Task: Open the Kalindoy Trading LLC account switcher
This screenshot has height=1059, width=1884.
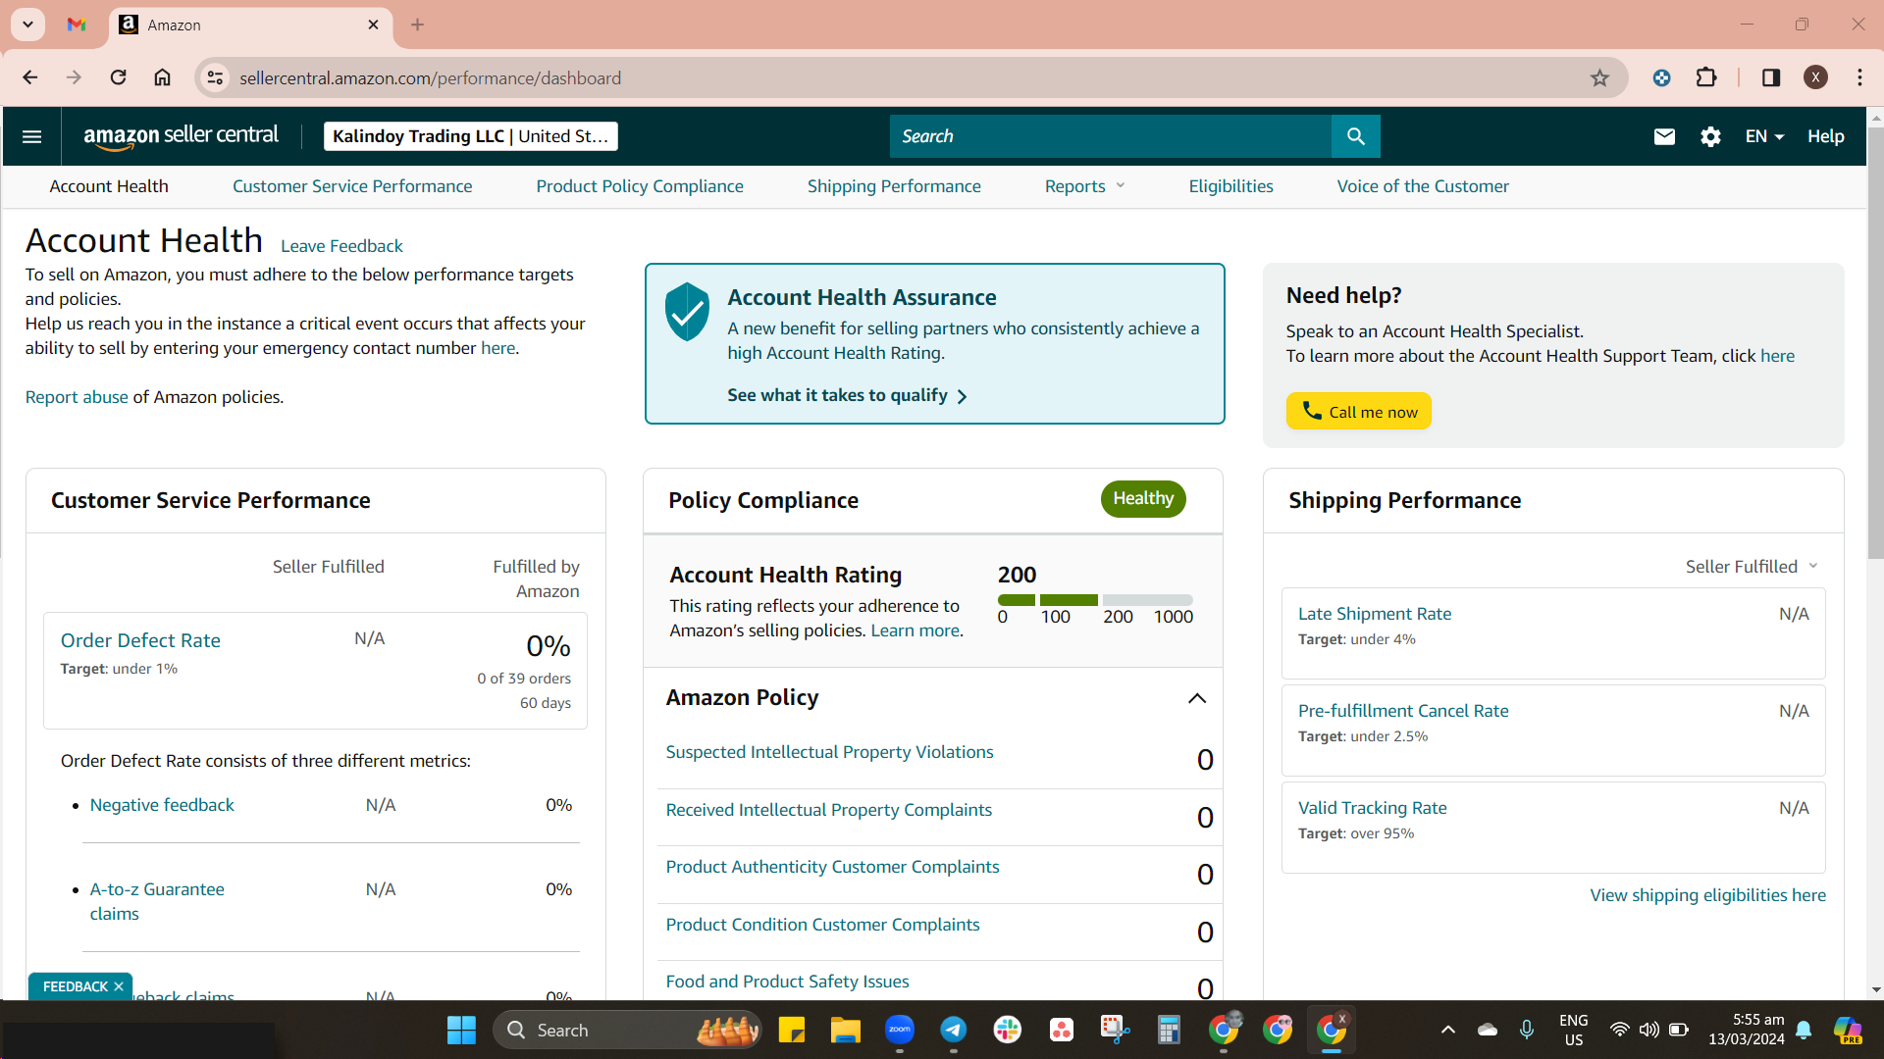Action: [470, 136]
